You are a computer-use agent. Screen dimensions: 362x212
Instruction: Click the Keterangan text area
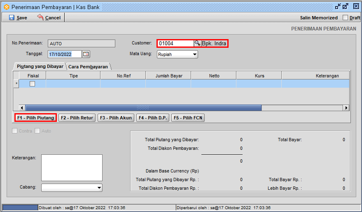pos(72,168)
